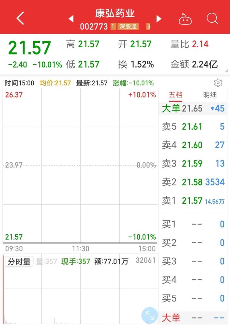Screen dimensions: 230x326
Task: Tap the 0.00% midline label
Action: [146, 165]
